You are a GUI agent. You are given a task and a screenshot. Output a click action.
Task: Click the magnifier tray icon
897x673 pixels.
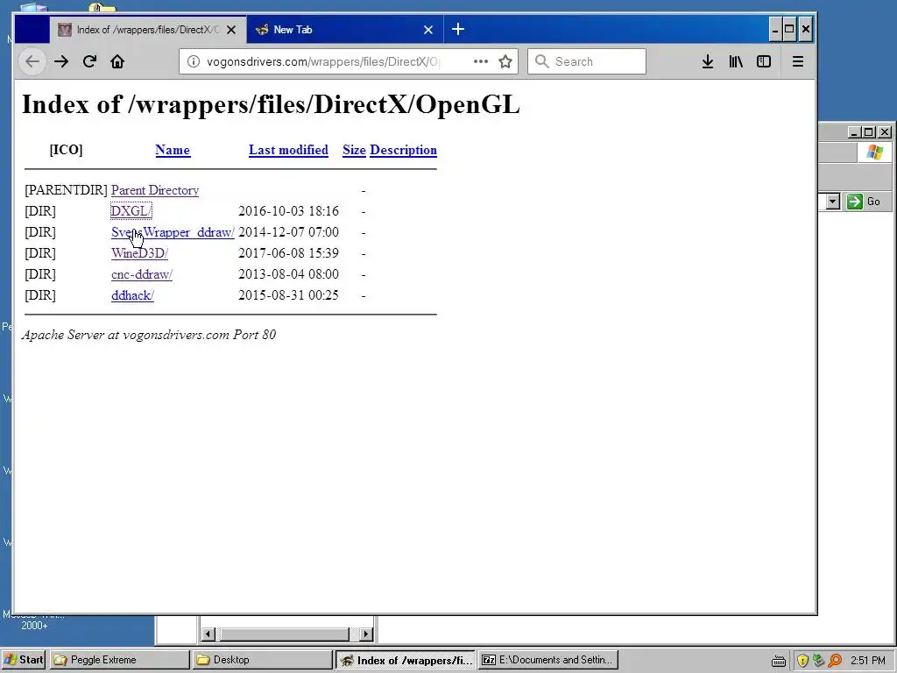point(835,661)
